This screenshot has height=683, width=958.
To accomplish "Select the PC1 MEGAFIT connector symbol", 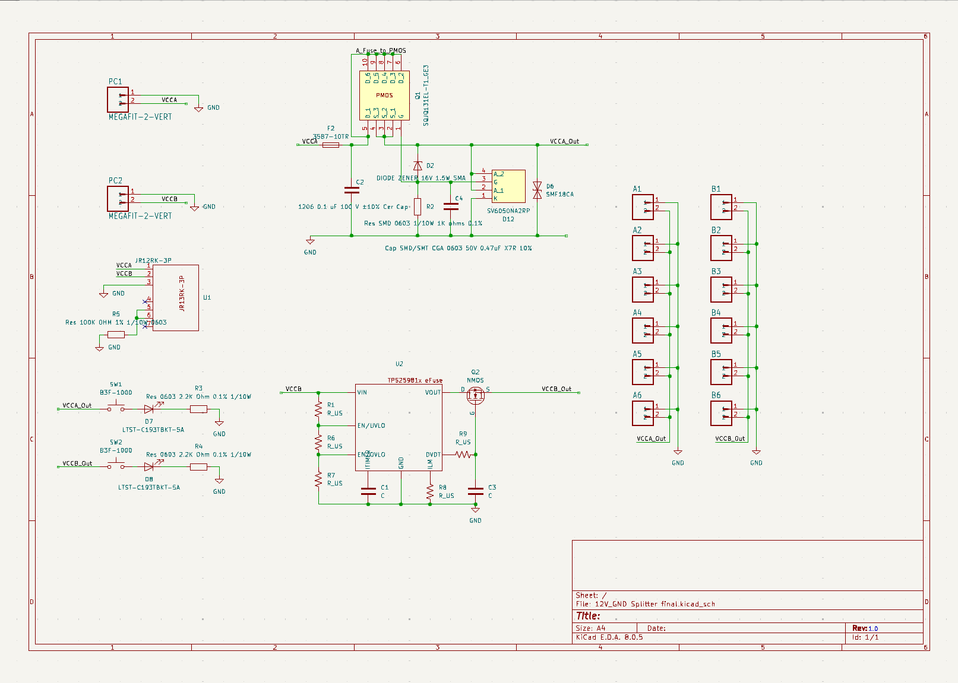I will coord(118,100).
